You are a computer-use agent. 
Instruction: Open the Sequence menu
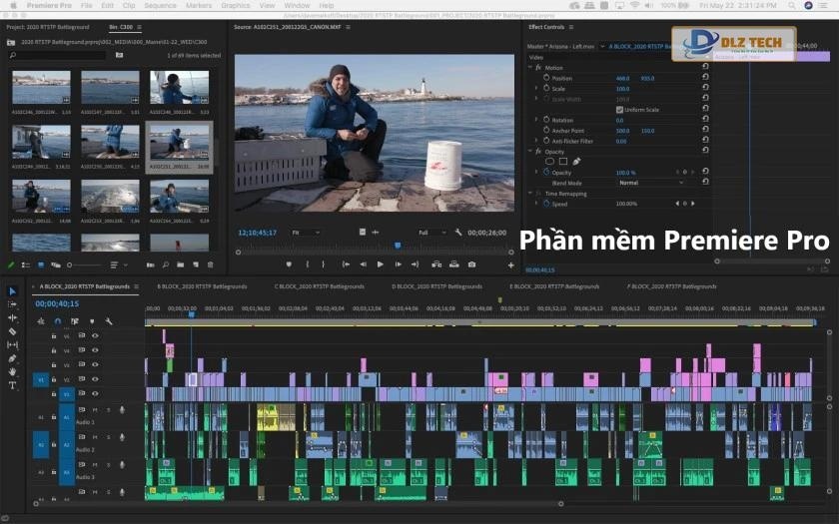tap(160, 5)
